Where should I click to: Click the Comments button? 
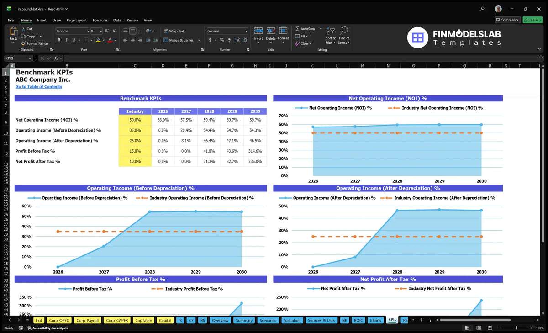[x=507, y=20]
